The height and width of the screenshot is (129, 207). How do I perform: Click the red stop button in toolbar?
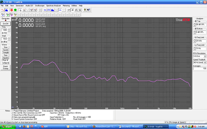(12, 10)
